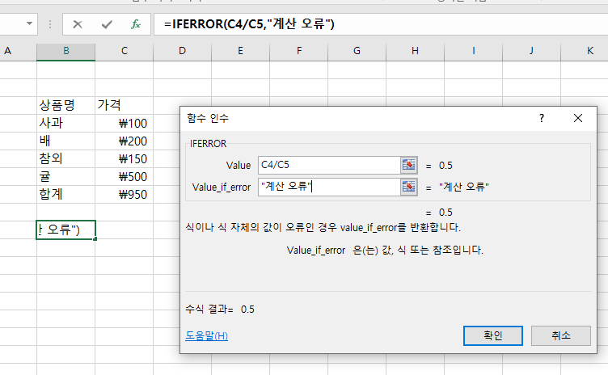Click the fx insert function icon
Screen dimensions: 608x375
pos(136,24)
